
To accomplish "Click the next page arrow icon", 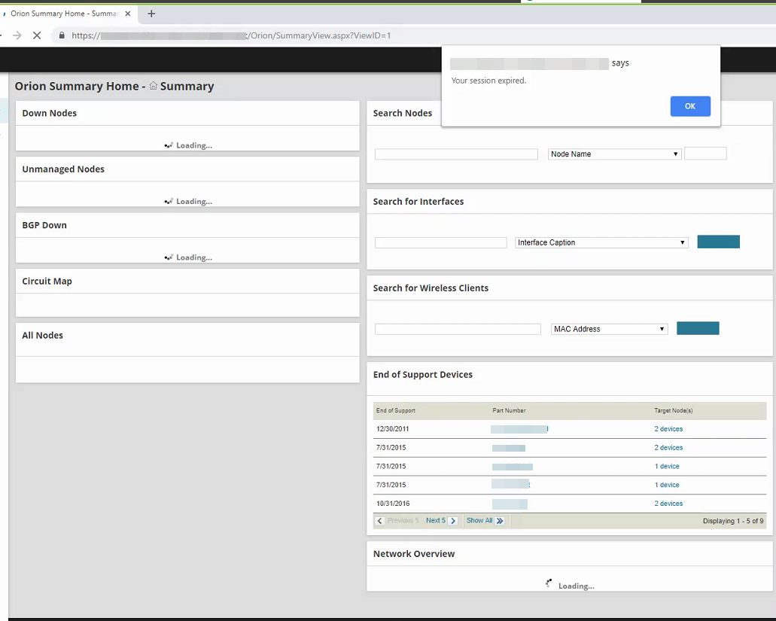I will (x=453, y=521).
